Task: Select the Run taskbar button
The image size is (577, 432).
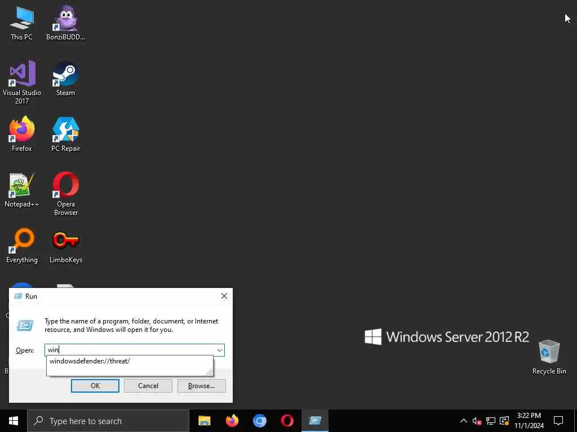Action: pyautogui.click(x=315, y=421)
